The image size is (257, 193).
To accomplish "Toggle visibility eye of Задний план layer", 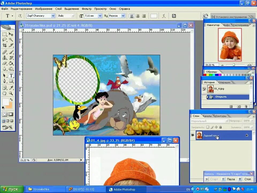I will tap(192, 135).
